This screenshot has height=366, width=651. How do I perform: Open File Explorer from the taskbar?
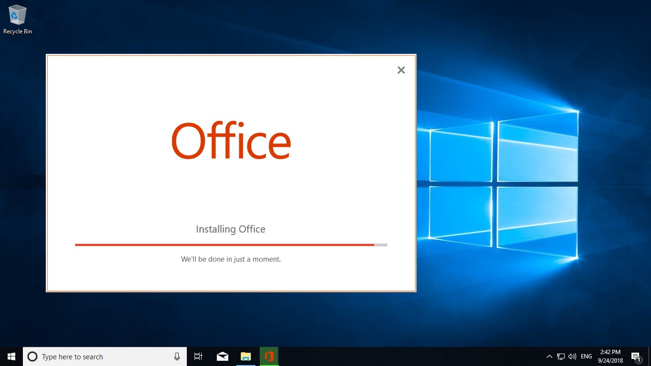(x=246, y=356)
